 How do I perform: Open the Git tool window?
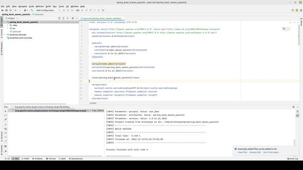click(8, 159)
